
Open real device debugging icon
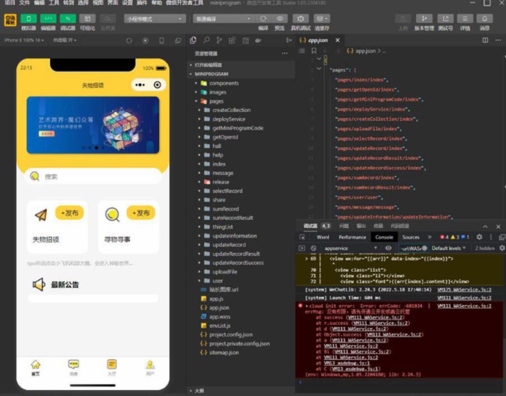click(x=301, y=19)
